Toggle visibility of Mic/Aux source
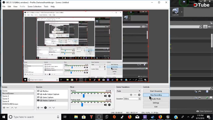This screenshot has width=213, height=120. tap(38, 91)
